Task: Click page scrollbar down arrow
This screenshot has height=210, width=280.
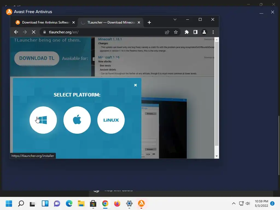Action: 217,156
